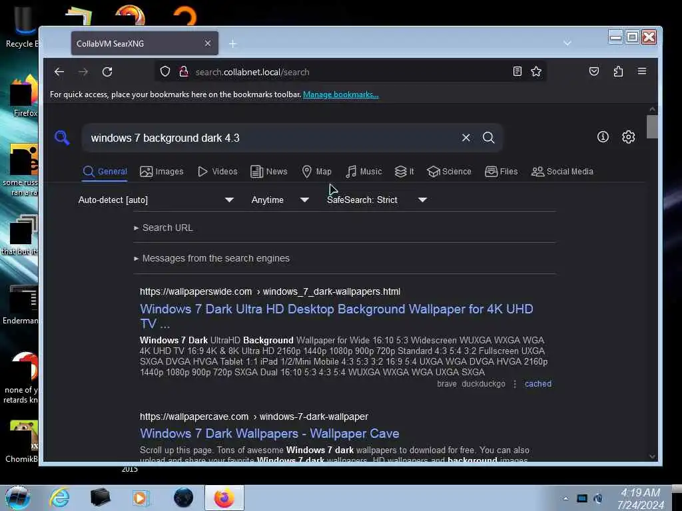This screenshot has width=682, height=511.
Task: Open the Auto-detect language dropdown
Action: [156, 200]
